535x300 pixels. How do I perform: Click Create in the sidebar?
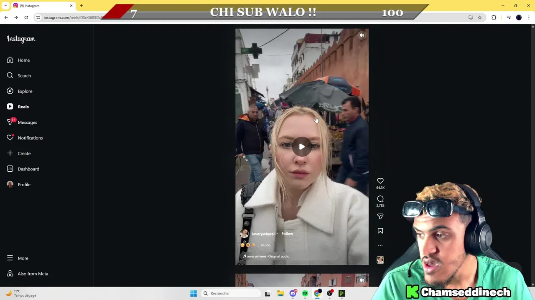(x=19, y=153)
